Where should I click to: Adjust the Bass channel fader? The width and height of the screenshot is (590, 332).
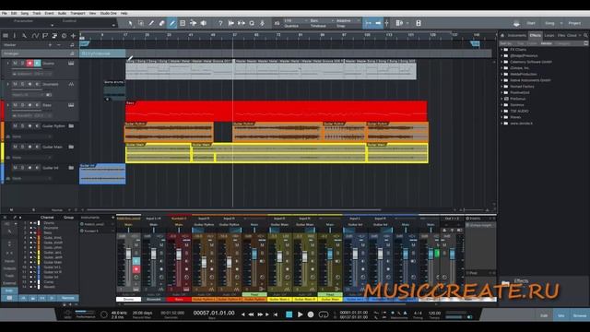pos(179,255)
